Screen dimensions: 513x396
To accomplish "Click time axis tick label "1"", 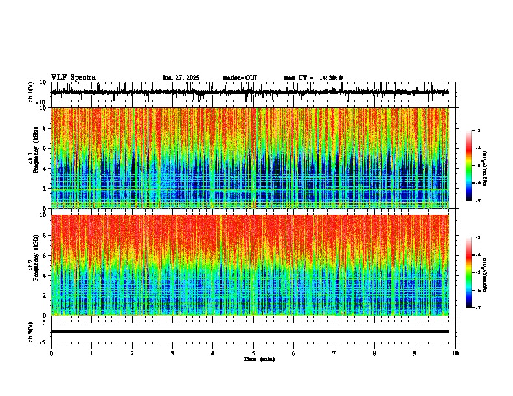I will [x=91, y=353].
